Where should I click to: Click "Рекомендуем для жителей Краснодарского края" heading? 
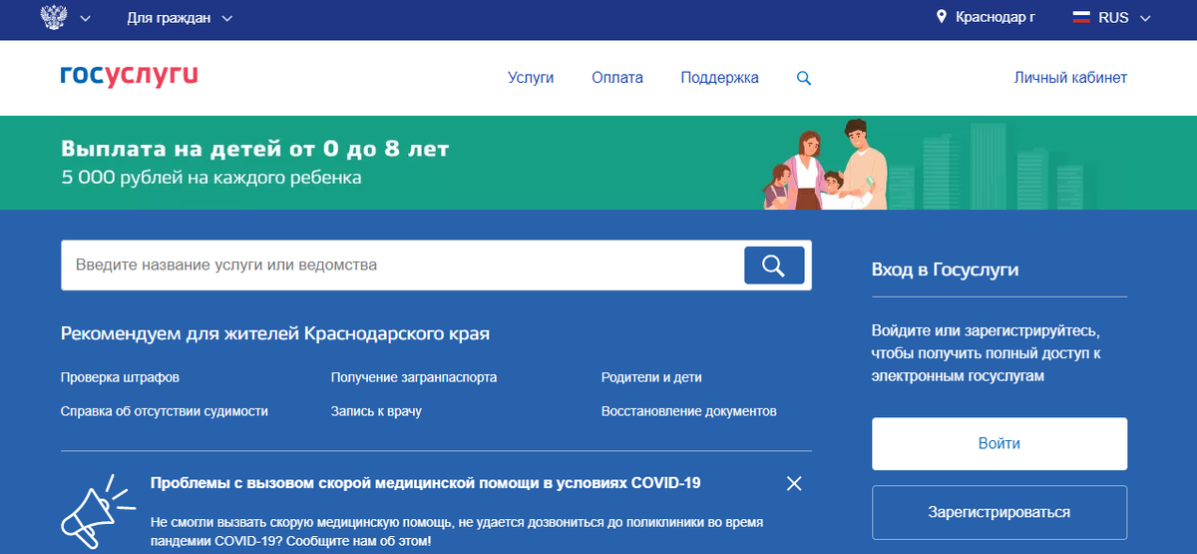(x=275, y=333)
